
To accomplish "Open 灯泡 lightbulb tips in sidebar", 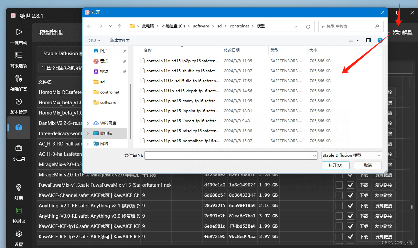I will click(x=19, y=192).
